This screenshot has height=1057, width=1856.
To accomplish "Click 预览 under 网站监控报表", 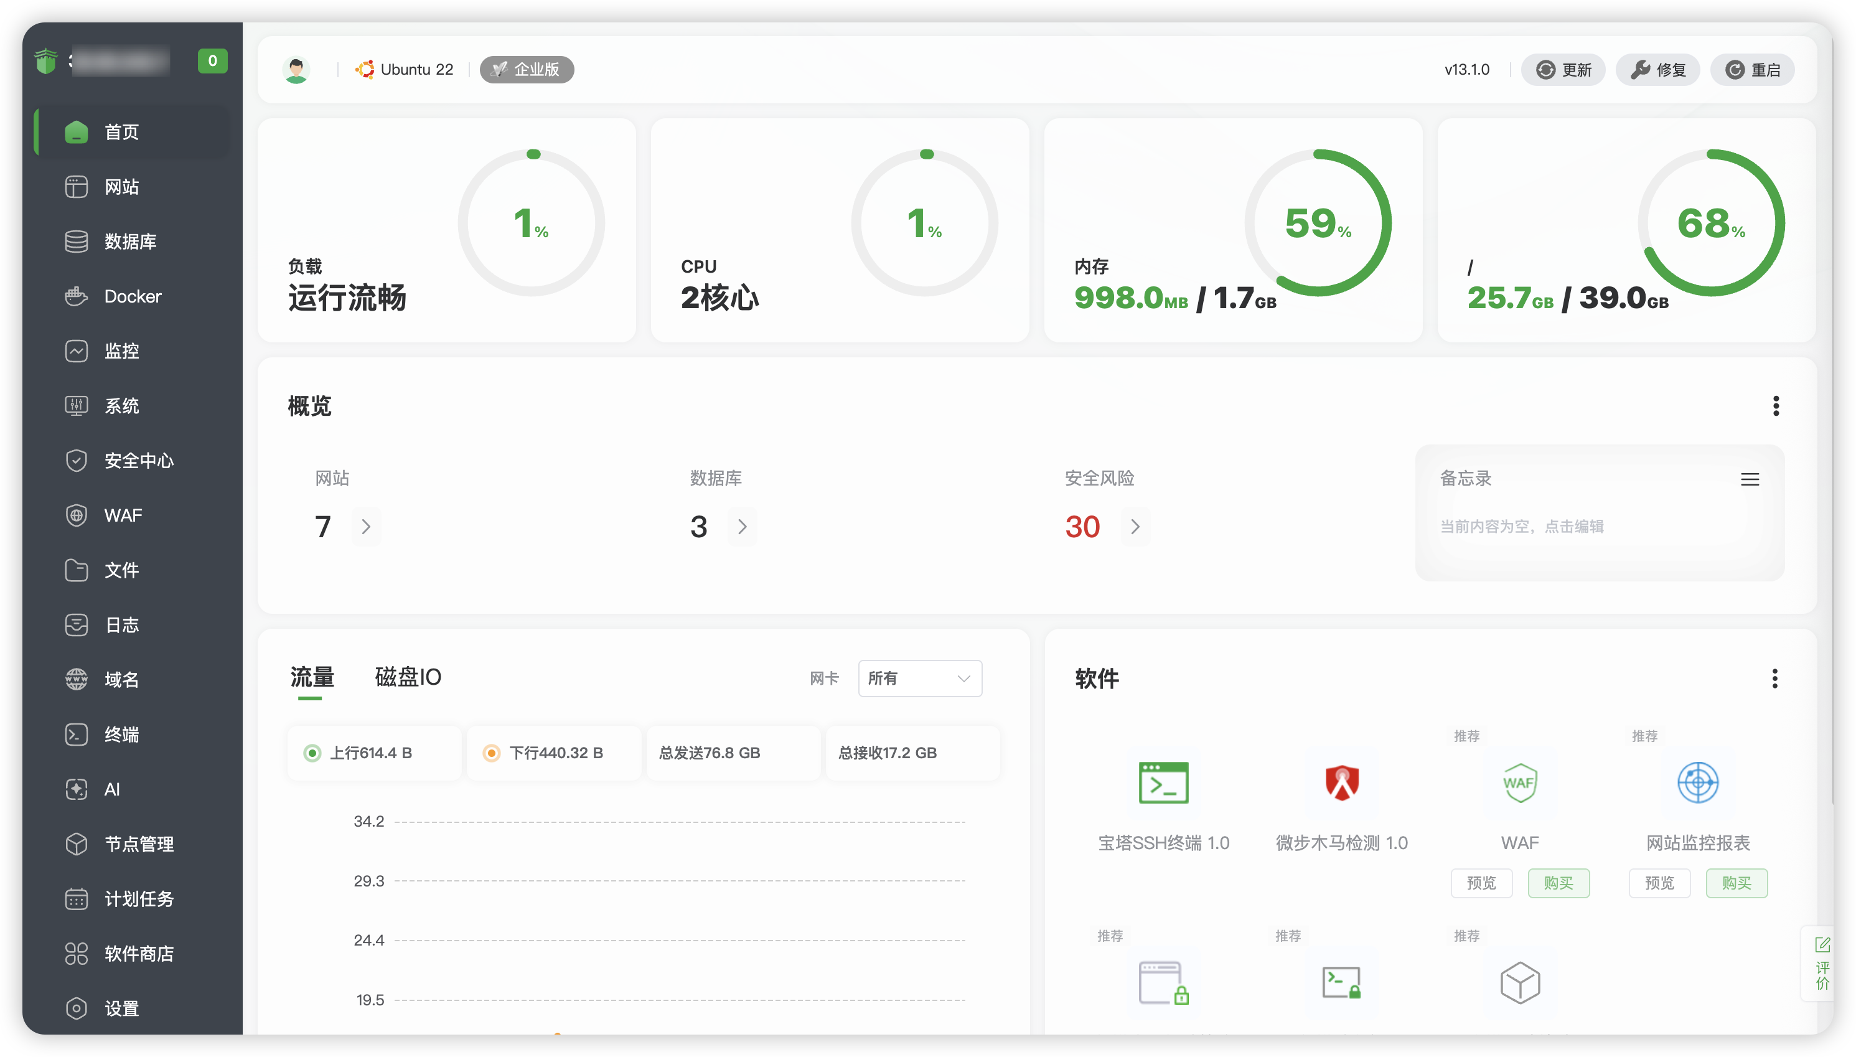I will pos(1659,883).
